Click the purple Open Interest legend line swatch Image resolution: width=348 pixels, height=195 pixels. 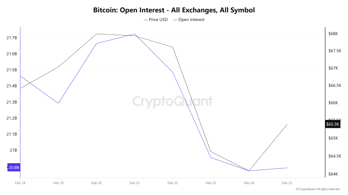(175, 20)
